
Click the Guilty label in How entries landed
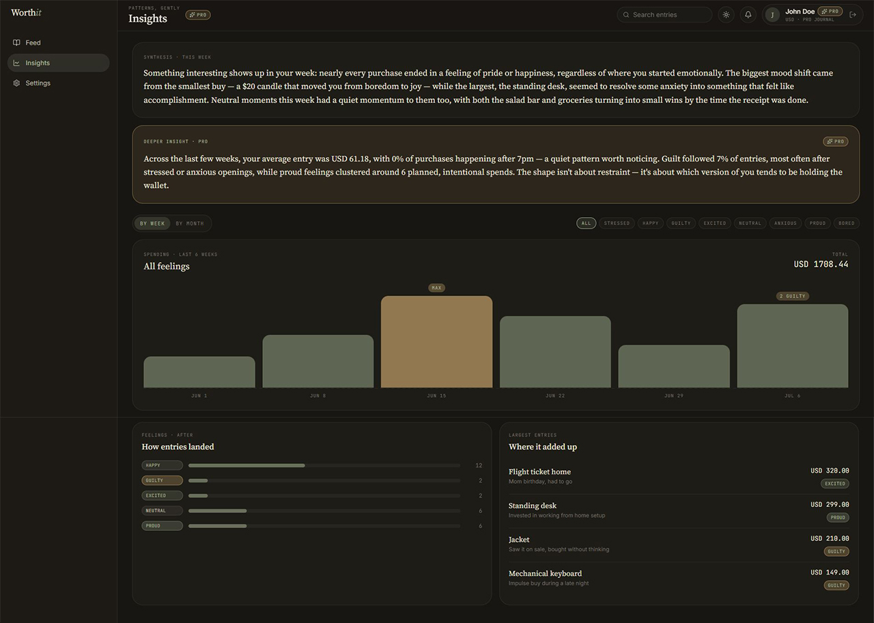tap(163, 480)
